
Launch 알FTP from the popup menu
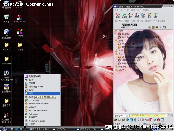(x=42, y=80)
